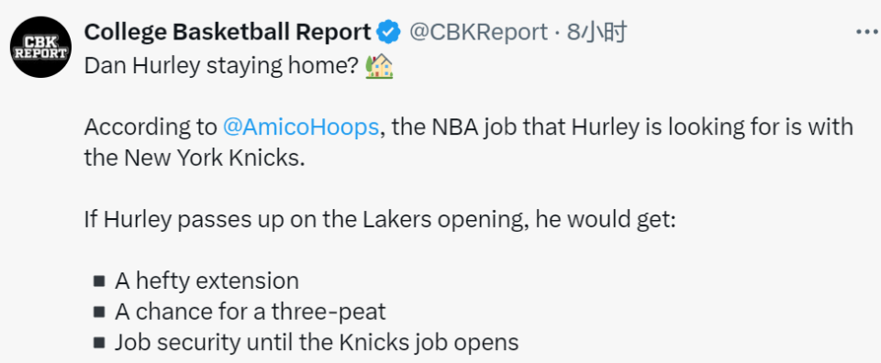Click the "A hefty extension" bullet text

point(206,280)
